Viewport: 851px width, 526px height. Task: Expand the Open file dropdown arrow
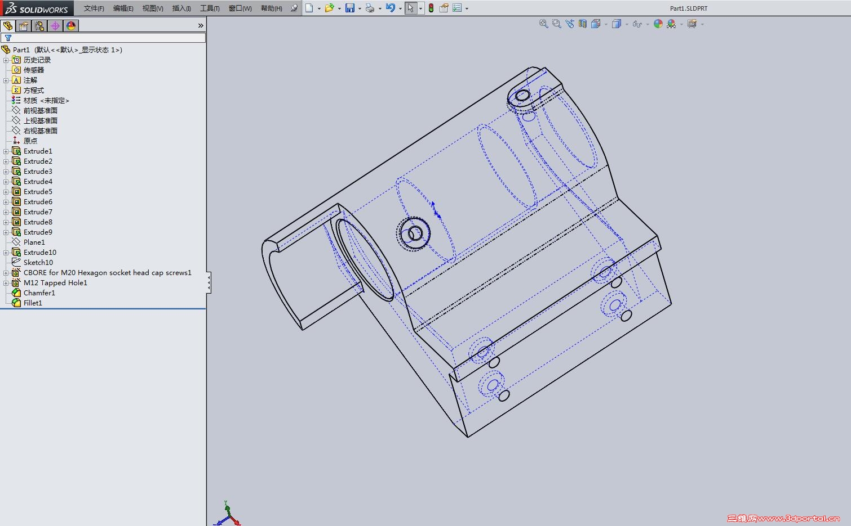click(x=339, y=8)
